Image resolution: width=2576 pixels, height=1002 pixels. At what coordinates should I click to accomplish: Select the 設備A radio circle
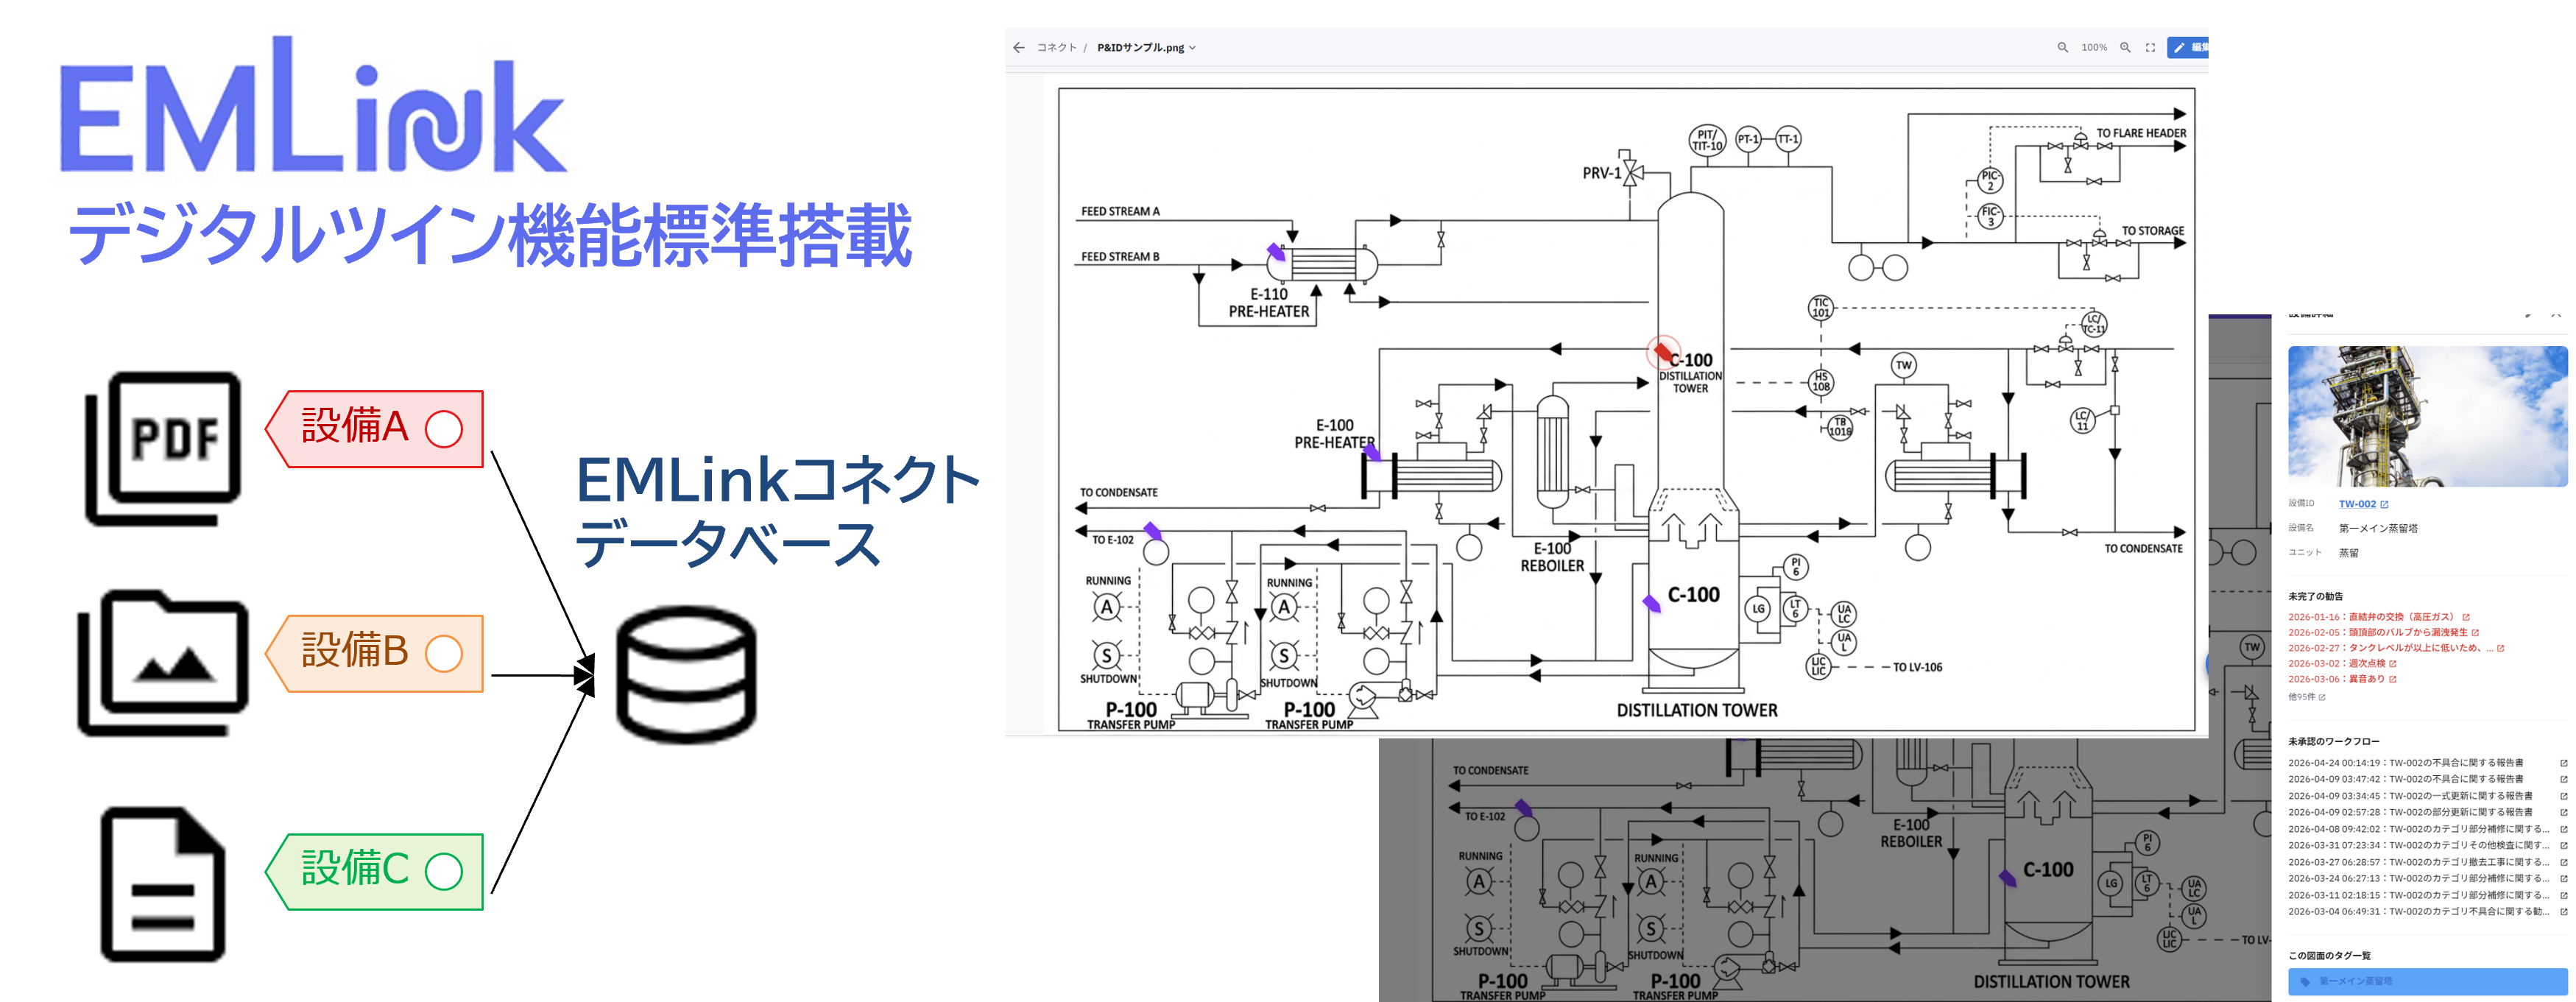pos(443,429)
